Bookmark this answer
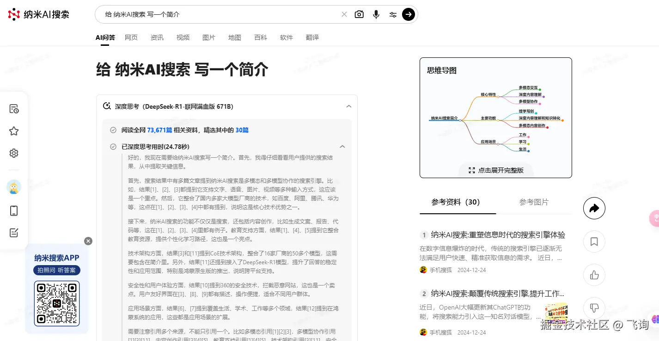This screenshot has height=341, width=659. click(x=594, y=242)
